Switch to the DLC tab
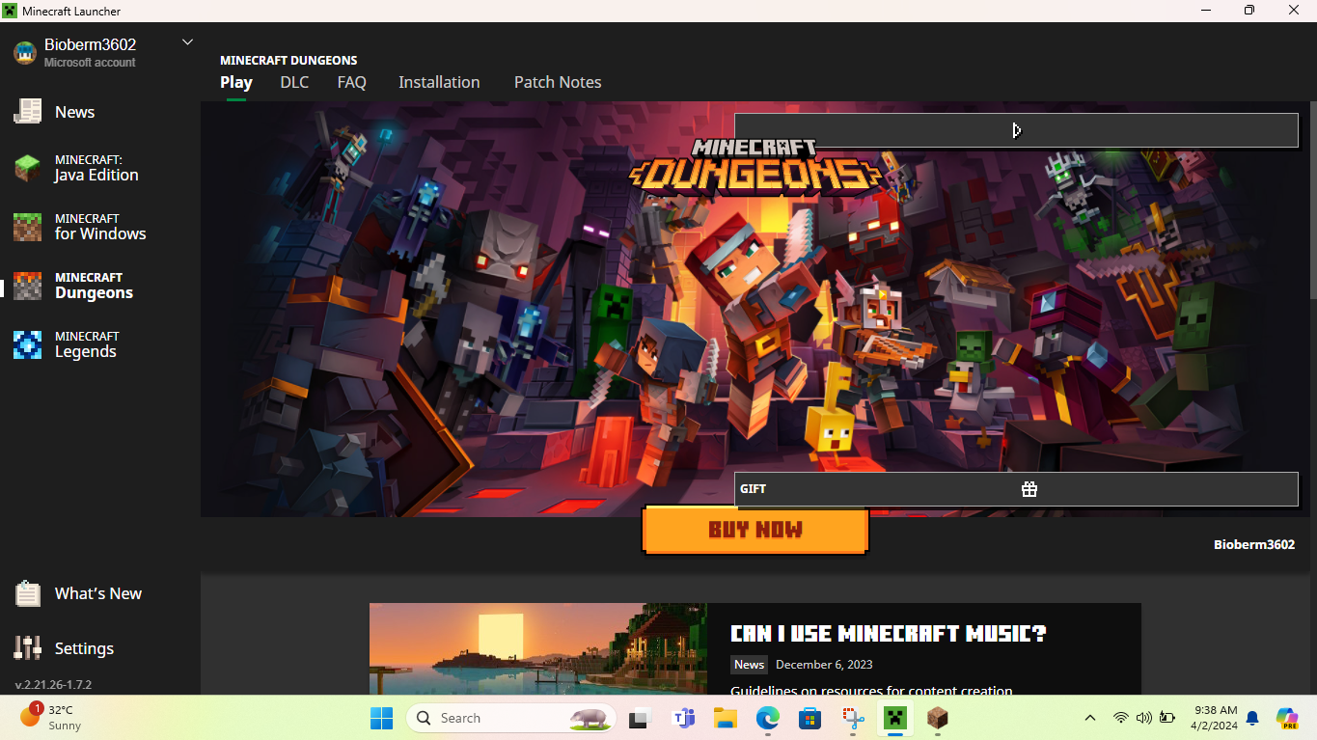Image resolution: width=1317 pixels, height=740 pixels. 294,82
